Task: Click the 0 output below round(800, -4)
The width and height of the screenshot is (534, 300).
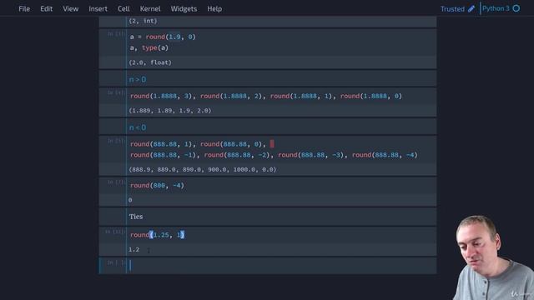Action: (x=130, y=200)
